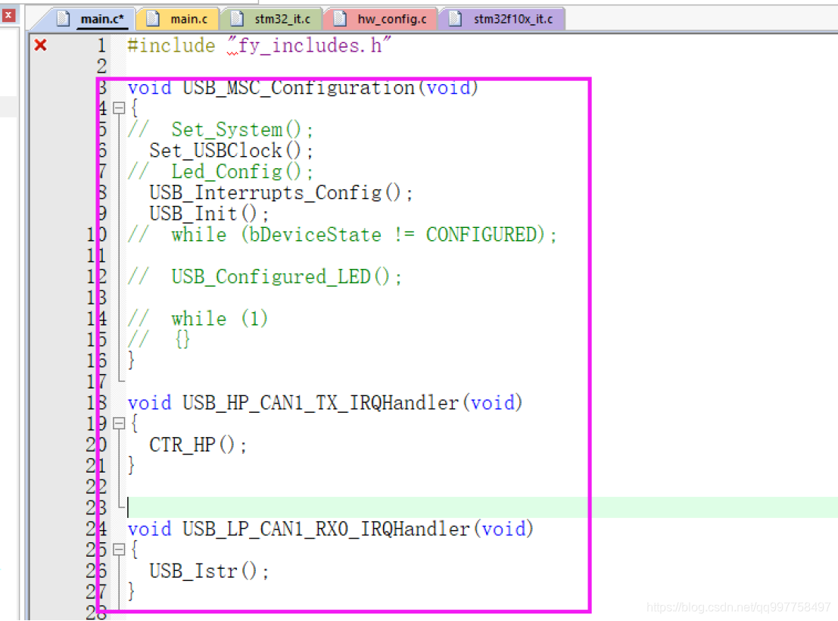Click the CTR_HP(); statement
Viewport: 838px width, 621px height.
[x=198, y=445]
